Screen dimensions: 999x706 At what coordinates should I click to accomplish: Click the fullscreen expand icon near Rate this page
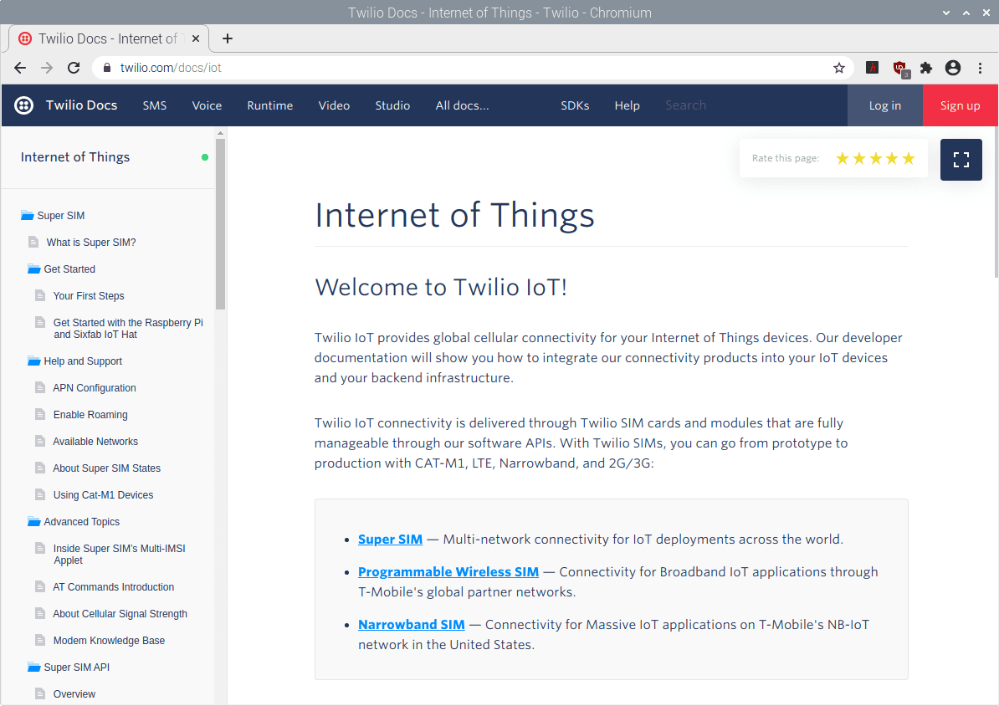[961, 159]
